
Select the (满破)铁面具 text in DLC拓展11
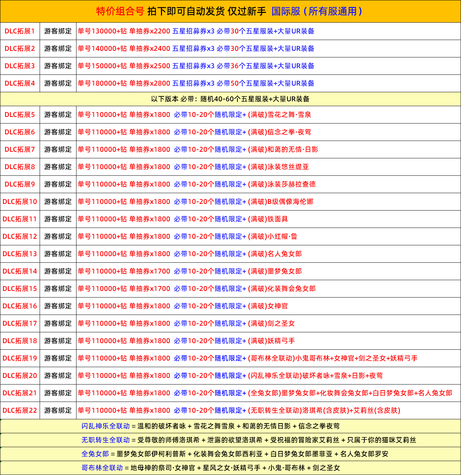click(268, 219)
